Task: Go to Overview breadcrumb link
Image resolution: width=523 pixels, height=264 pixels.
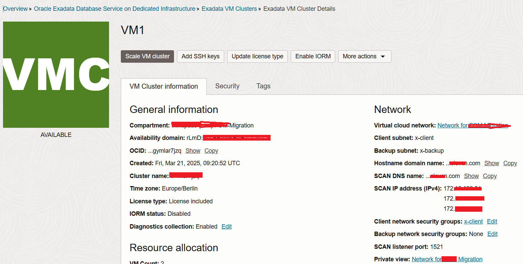Action: coord(15,9)
